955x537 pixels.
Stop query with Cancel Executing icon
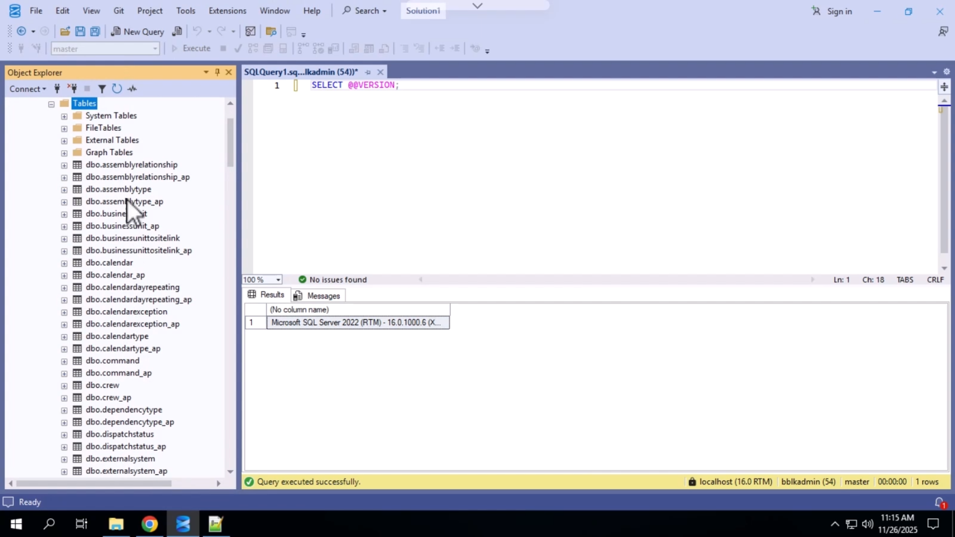(x=223, y=48)
